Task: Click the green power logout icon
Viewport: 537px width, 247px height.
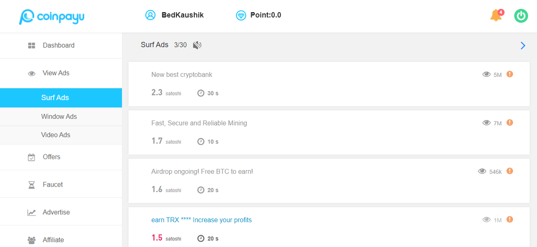Action: point(521,16)
